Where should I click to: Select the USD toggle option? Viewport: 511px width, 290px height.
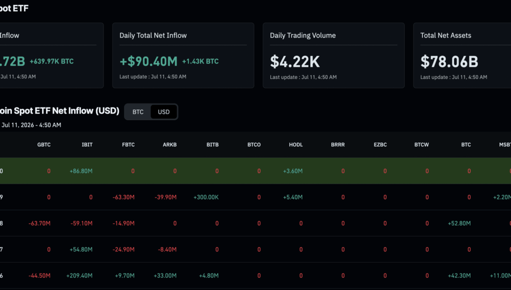coord(164,112)
